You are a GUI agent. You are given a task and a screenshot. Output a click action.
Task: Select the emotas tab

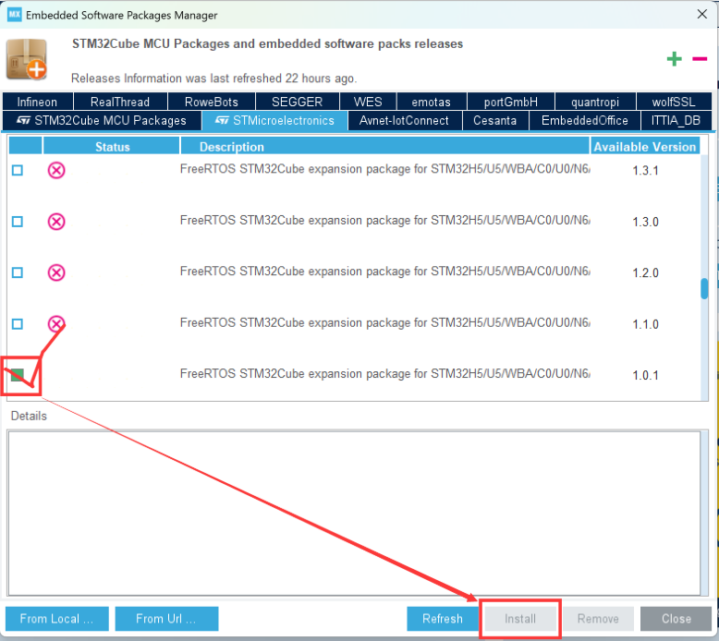point(431,102)
